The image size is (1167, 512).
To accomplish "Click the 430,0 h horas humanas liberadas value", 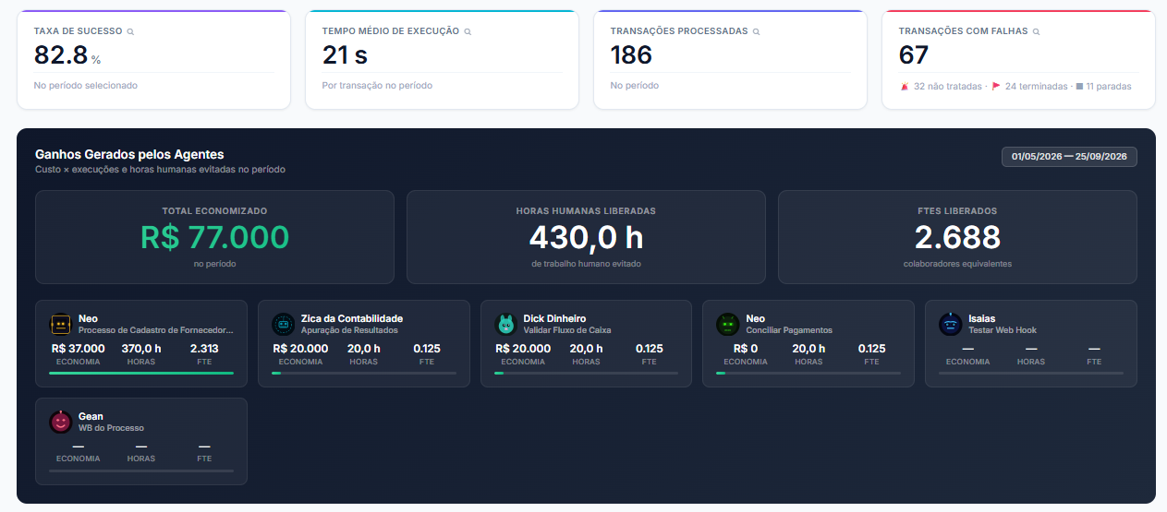I will (586, 237).
